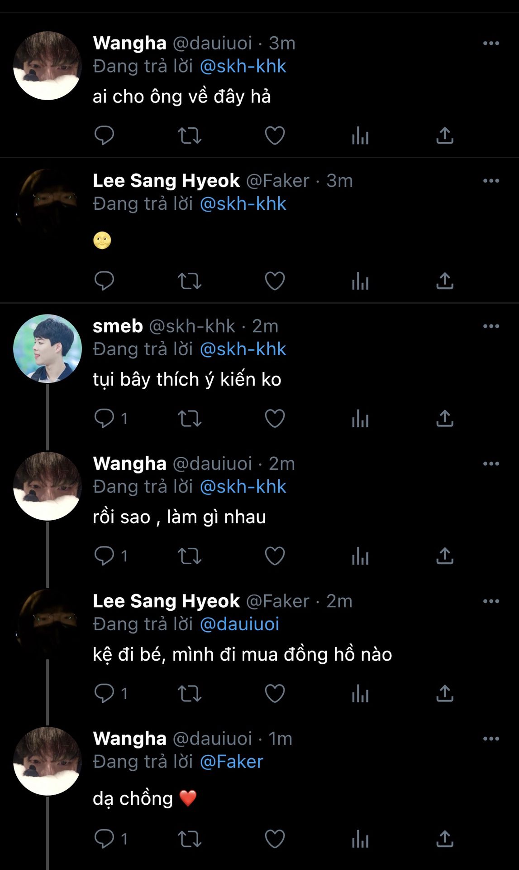Open Wangha's avatar on the "dạ chồng" tweet
Image resolution: width=519 pixels, height=870 pixels.
coord(48,761)
